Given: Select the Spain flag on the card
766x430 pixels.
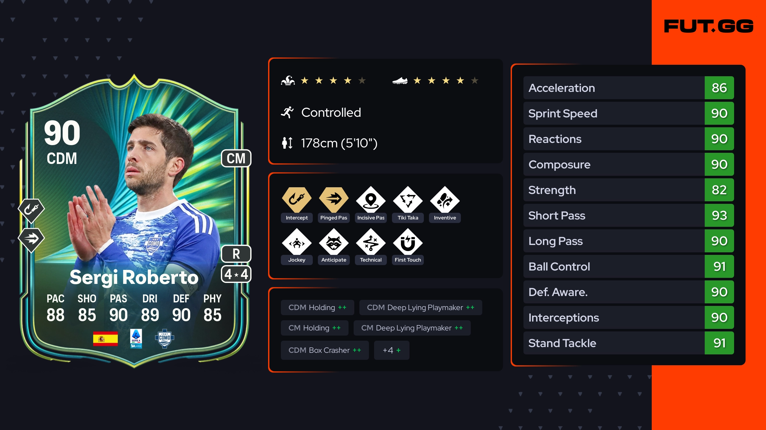Looking at the screenshot, I should [105, 339].
